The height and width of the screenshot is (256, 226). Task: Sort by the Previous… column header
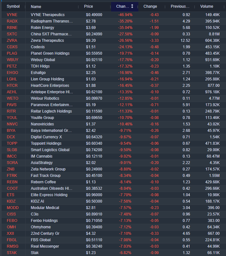coord(180,6)
